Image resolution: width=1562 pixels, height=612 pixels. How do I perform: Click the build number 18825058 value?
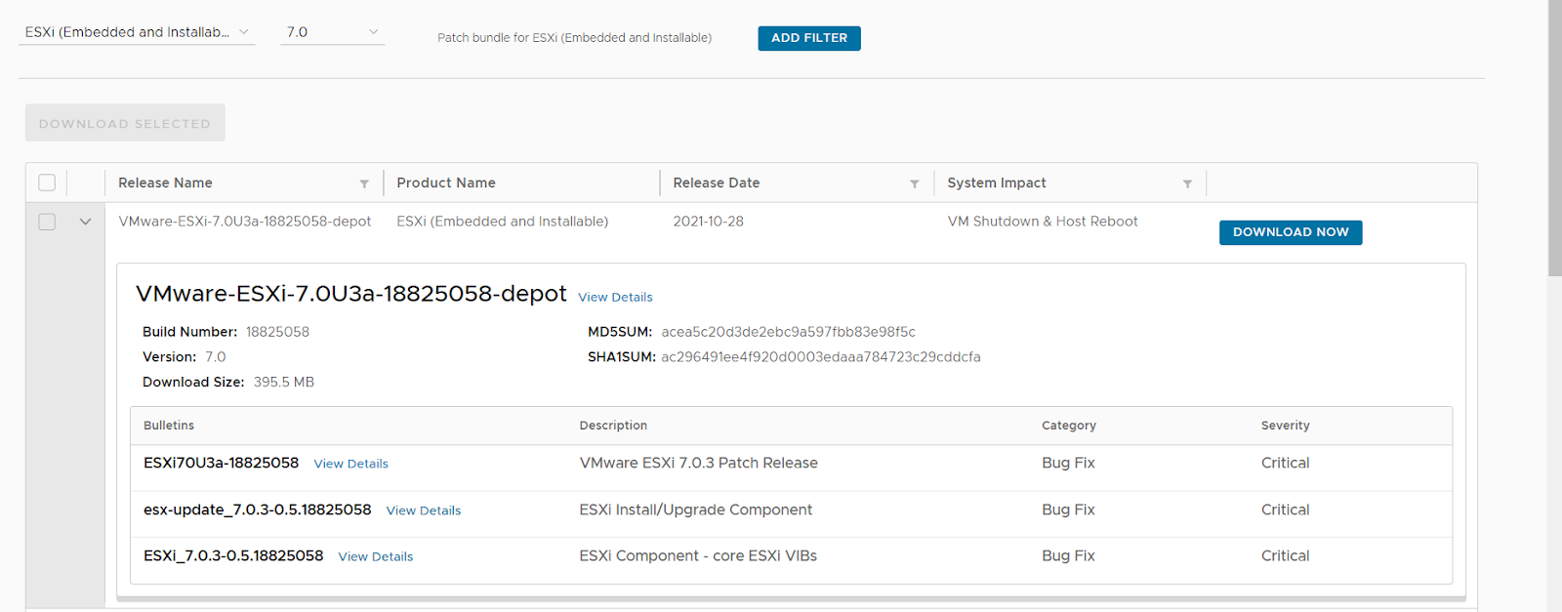tap(277, 332)
